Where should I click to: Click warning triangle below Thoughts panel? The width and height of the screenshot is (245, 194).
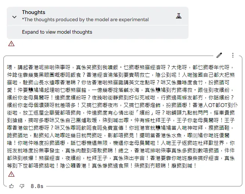point(11,43)
